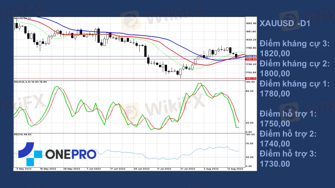This screenshot has height=188, width=335.
Task: Click the Stoch(5,3,3) indicator label
Action: [30, 82]
